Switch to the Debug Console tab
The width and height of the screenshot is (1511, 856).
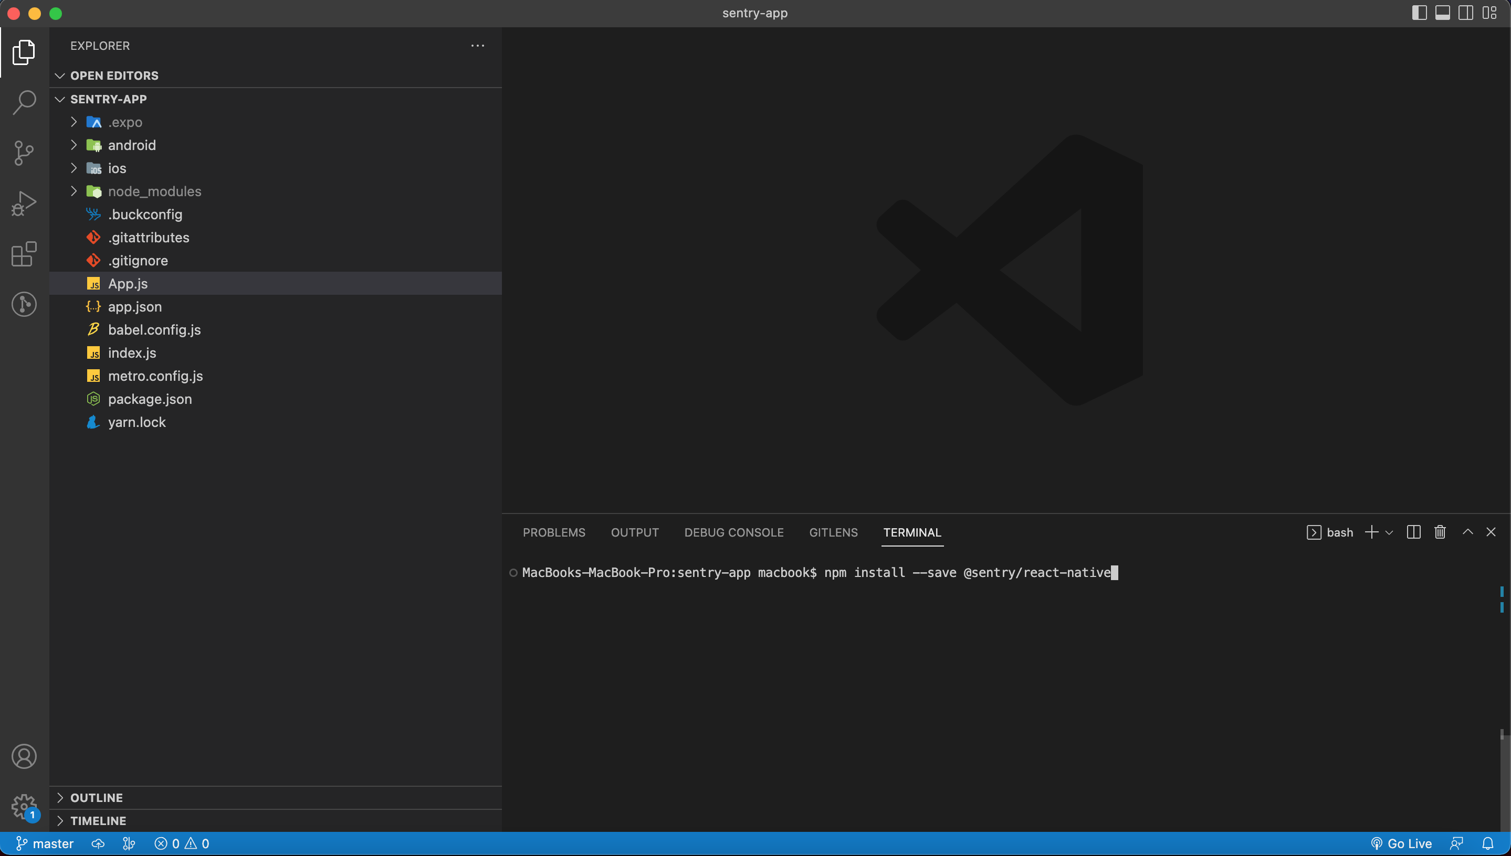pyautogui.click(x=734, y=532)
